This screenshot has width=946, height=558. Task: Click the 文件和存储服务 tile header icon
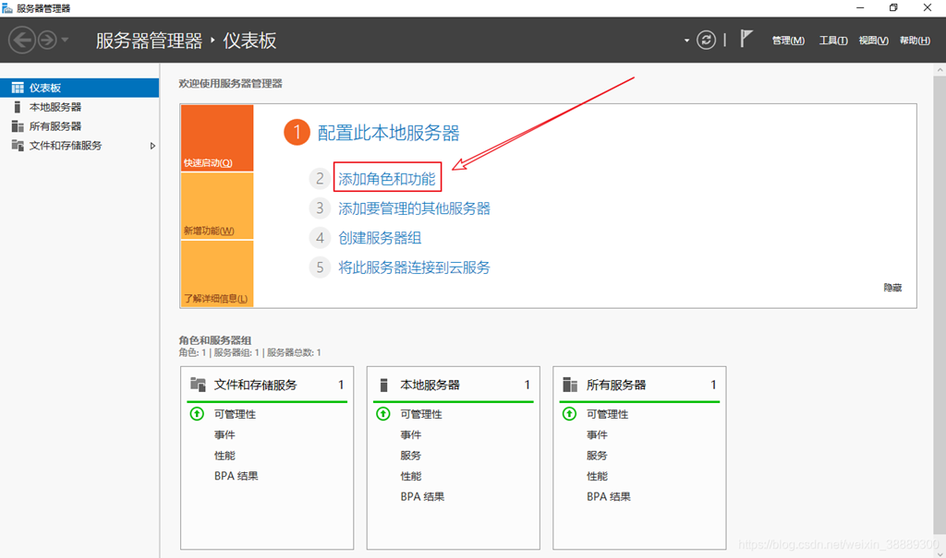tap(198, 385)
